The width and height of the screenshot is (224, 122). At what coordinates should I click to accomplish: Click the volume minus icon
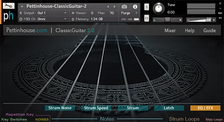[x=188, y=20]
